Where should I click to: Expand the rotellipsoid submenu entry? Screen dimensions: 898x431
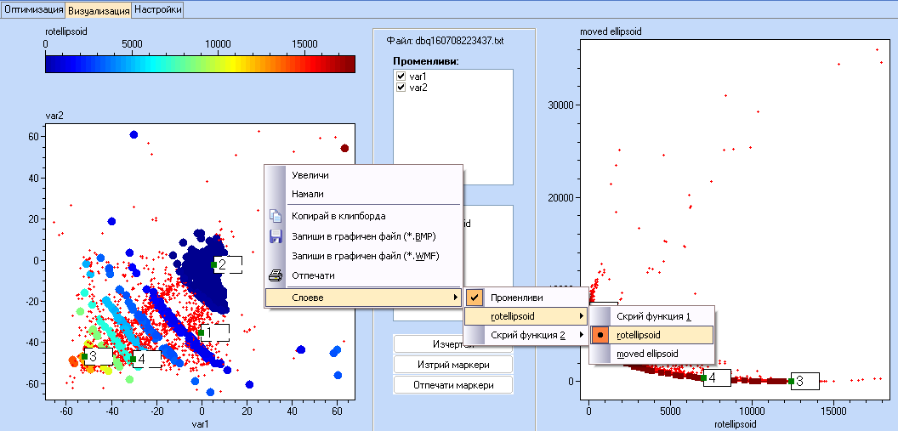point(526,316)
